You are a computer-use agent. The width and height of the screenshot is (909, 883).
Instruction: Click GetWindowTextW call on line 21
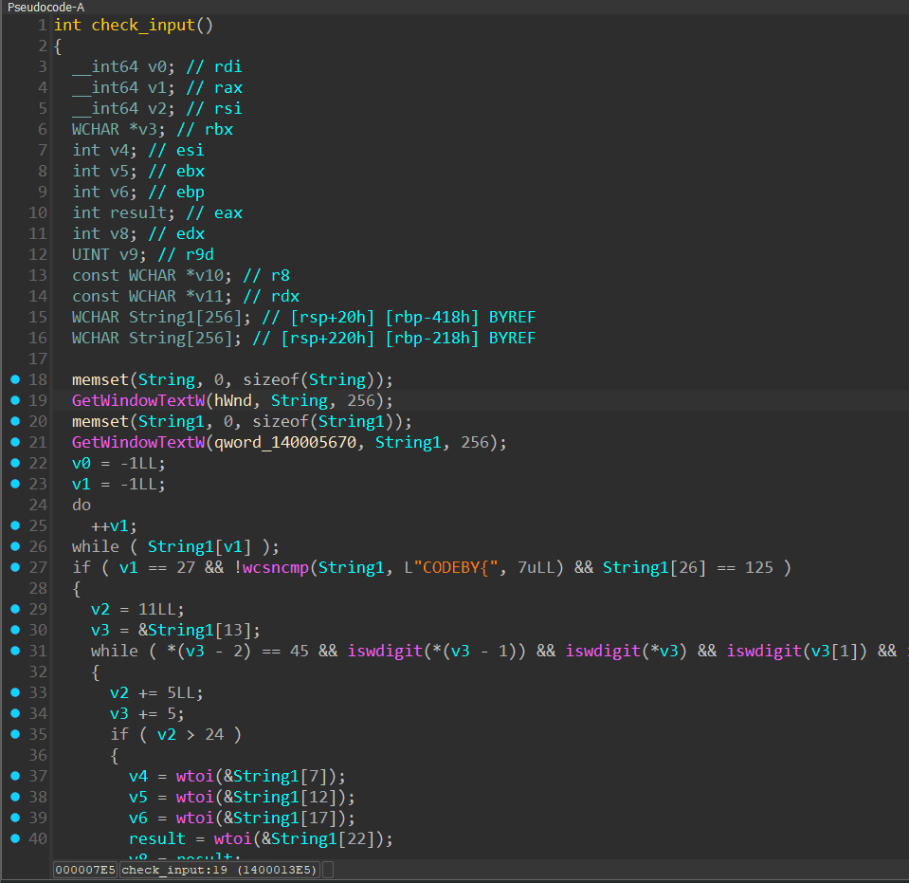(x=137, y=442)
